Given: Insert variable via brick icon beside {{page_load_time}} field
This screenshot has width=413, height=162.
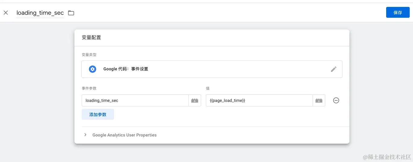Looking at the screenshot, I should [x=319, y=100].
